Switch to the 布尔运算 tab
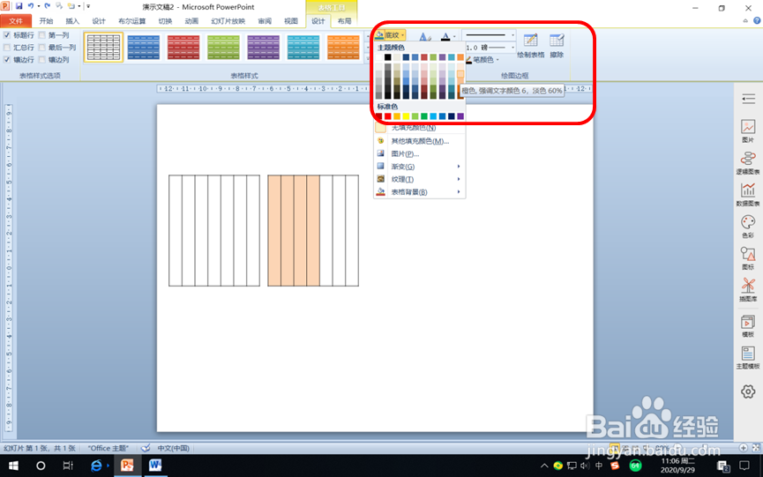The height and width of the screenshot is (477, 763). click(x=131, y=21)
